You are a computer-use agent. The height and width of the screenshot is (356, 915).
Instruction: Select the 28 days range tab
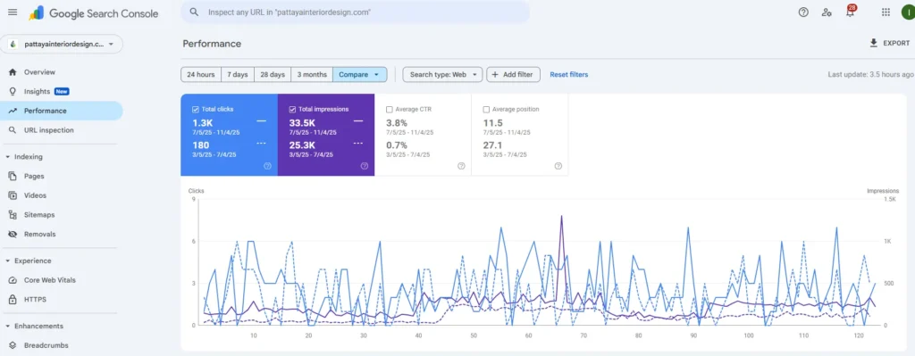tap(273, 75)
